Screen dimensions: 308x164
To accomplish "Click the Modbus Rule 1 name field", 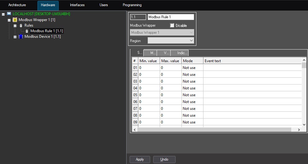I will [171, 17].
